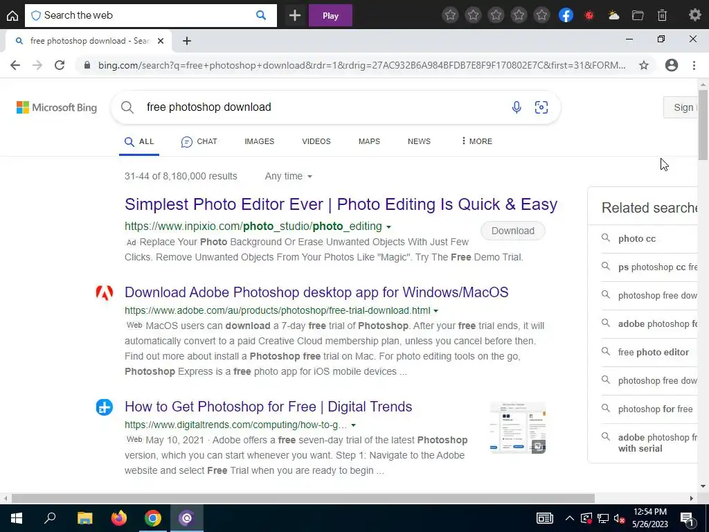Expand the adobe.com URL dropdown arrow
709x532 pixels.
coord(436,311)
